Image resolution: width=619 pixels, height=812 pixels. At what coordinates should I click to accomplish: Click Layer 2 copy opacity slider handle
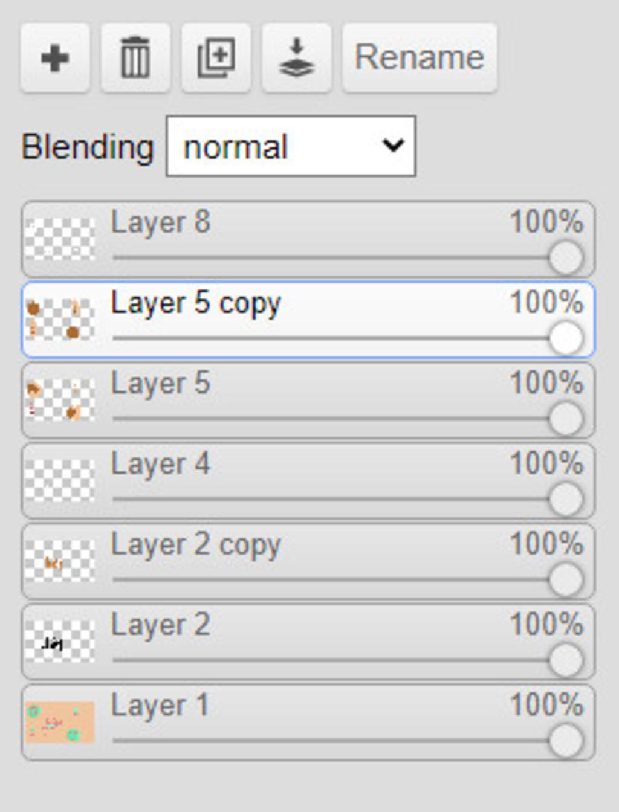(566, 580)
